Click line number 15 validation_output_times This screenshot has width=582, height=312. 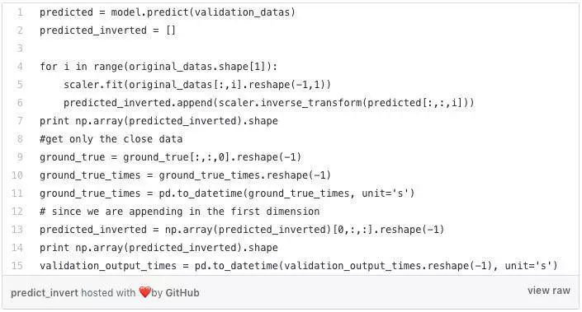coord(17,266)
